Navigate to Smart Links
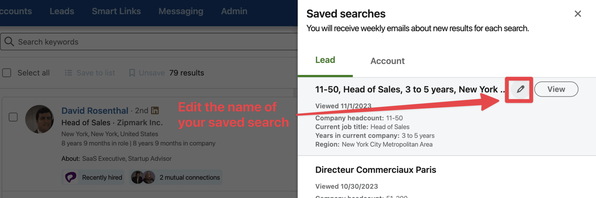 [116, 11]
